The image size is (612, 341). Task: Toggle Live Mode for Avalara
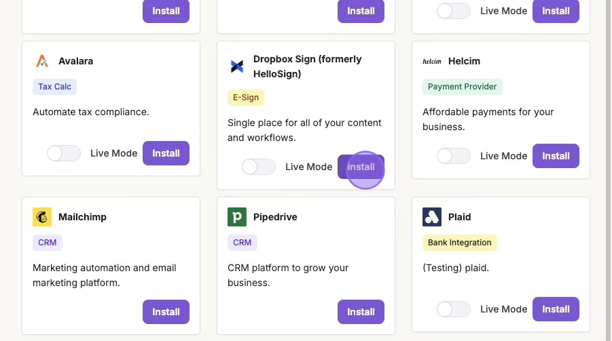pyautogui.click(x=63, y=153)
